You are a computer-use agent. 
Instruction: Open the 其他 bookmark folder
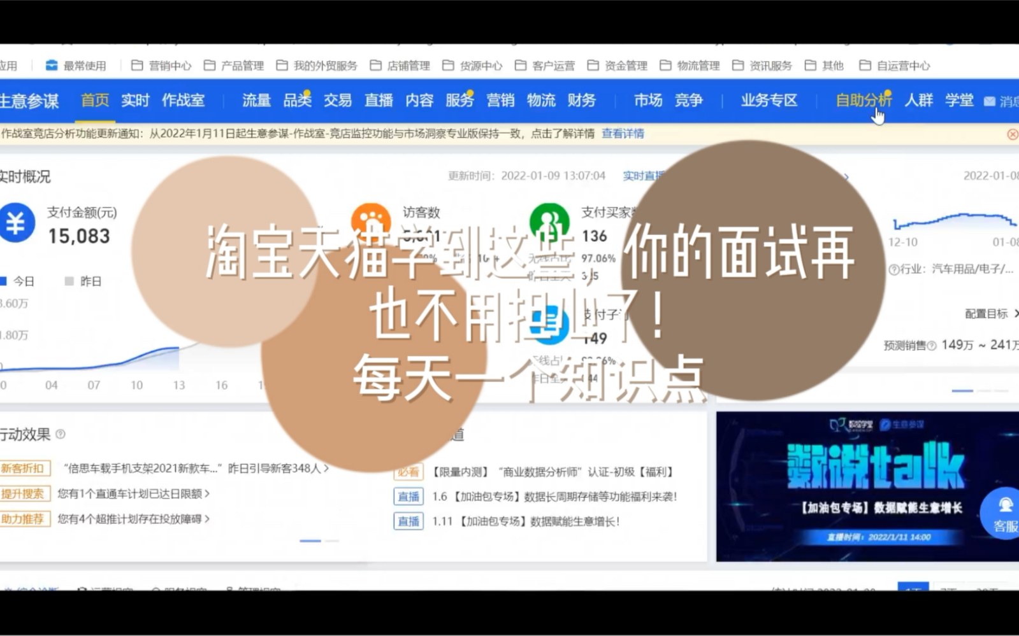[x=825, y=66]
